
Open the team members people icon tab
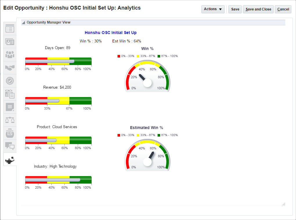[x=10, y=55]
